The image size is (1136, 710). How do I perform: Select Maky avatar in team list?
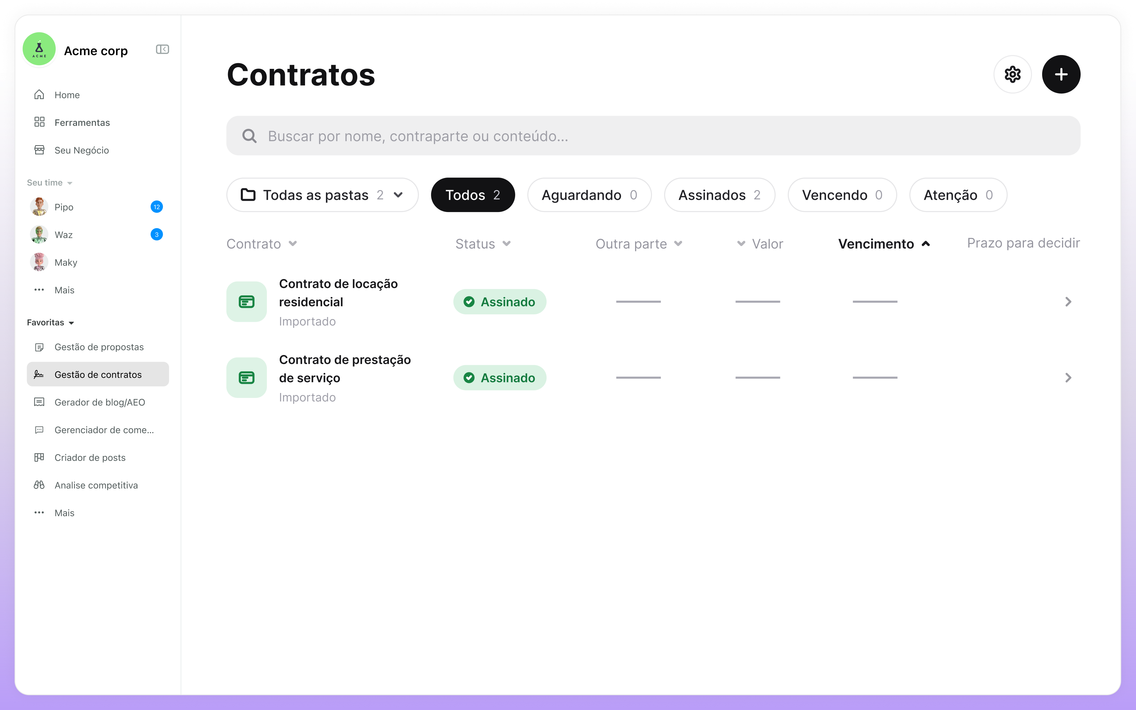[40, 262]
